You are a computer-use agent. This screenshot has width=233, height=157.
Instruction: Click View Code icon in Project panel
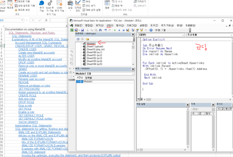pyautogui.click(x=78, y=39)
